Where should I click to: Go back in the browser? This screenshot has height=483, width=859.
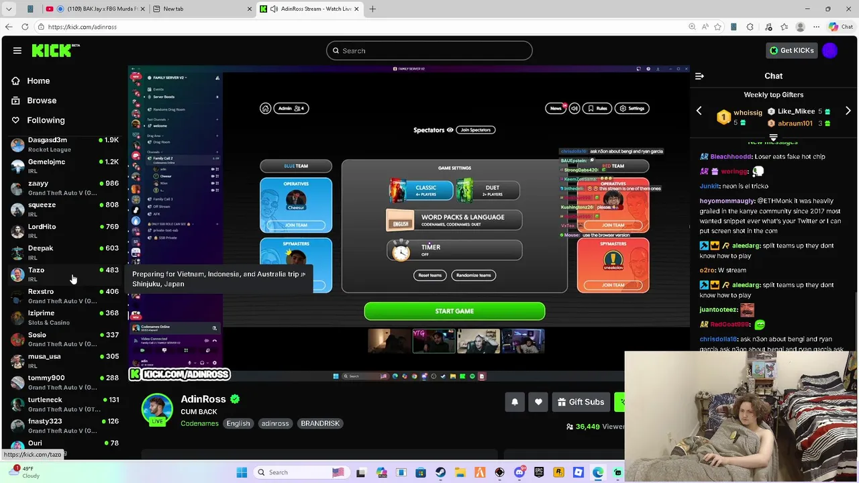point(9,27)
